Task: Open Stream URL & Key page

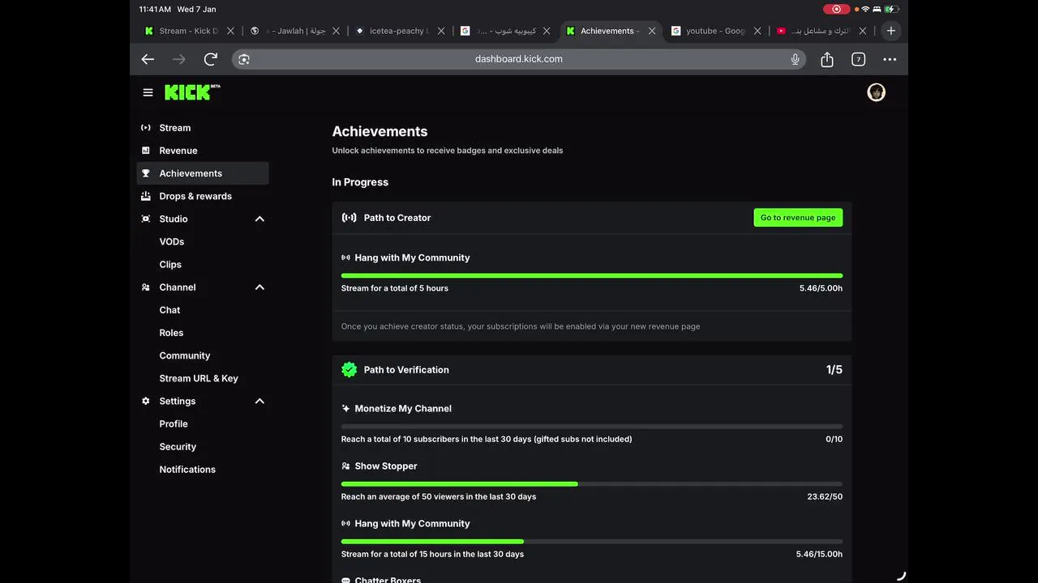Action: click(199, 378)
